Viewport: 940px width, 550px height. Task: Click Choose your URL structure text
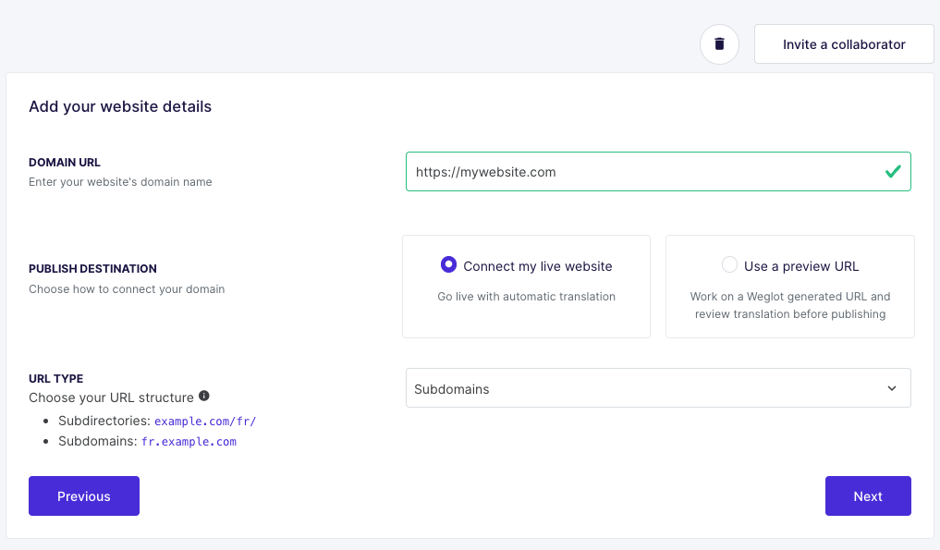(x=111, y=397)
